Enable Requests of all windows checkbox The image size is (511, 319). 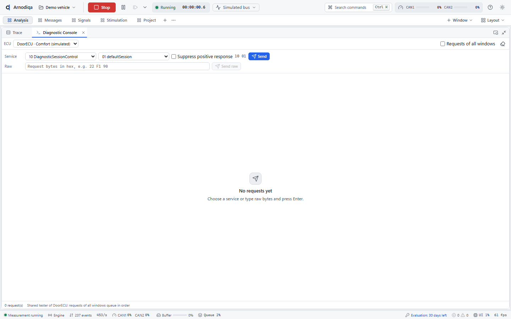pos(443,44)
